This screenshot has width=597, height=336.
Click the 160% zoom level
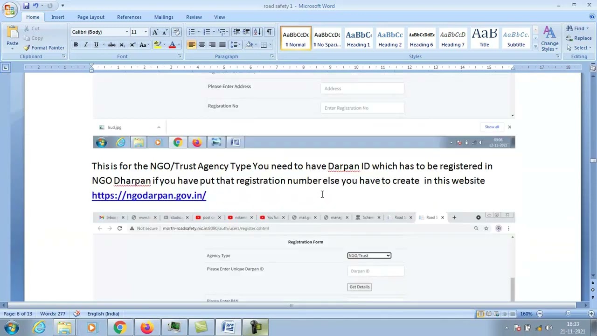click(x=527, y=314)
